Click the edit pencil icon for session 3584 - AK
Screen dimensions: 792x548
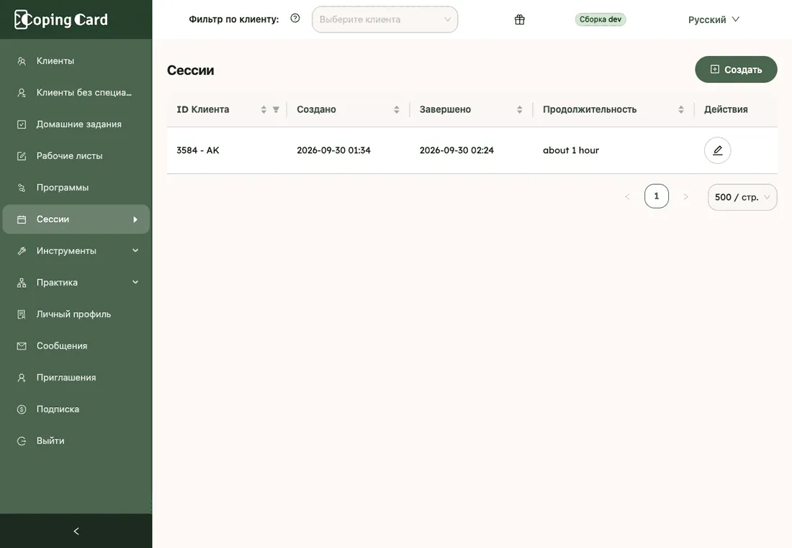tap(717, 150)
